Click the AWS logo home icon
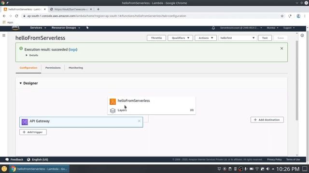Viewport: 309px width, 173px height. (x=15, y=28)
